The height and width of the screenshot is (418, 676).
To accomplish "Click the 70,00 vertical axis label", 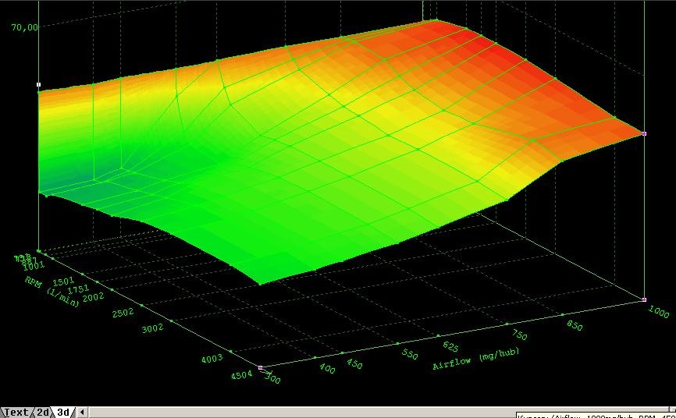I will [24, 27].
